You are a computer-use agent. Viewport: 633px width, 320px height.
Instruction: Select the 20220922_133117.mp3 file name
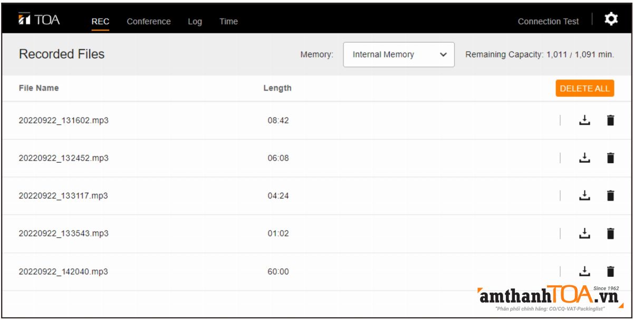click(63, 196)
